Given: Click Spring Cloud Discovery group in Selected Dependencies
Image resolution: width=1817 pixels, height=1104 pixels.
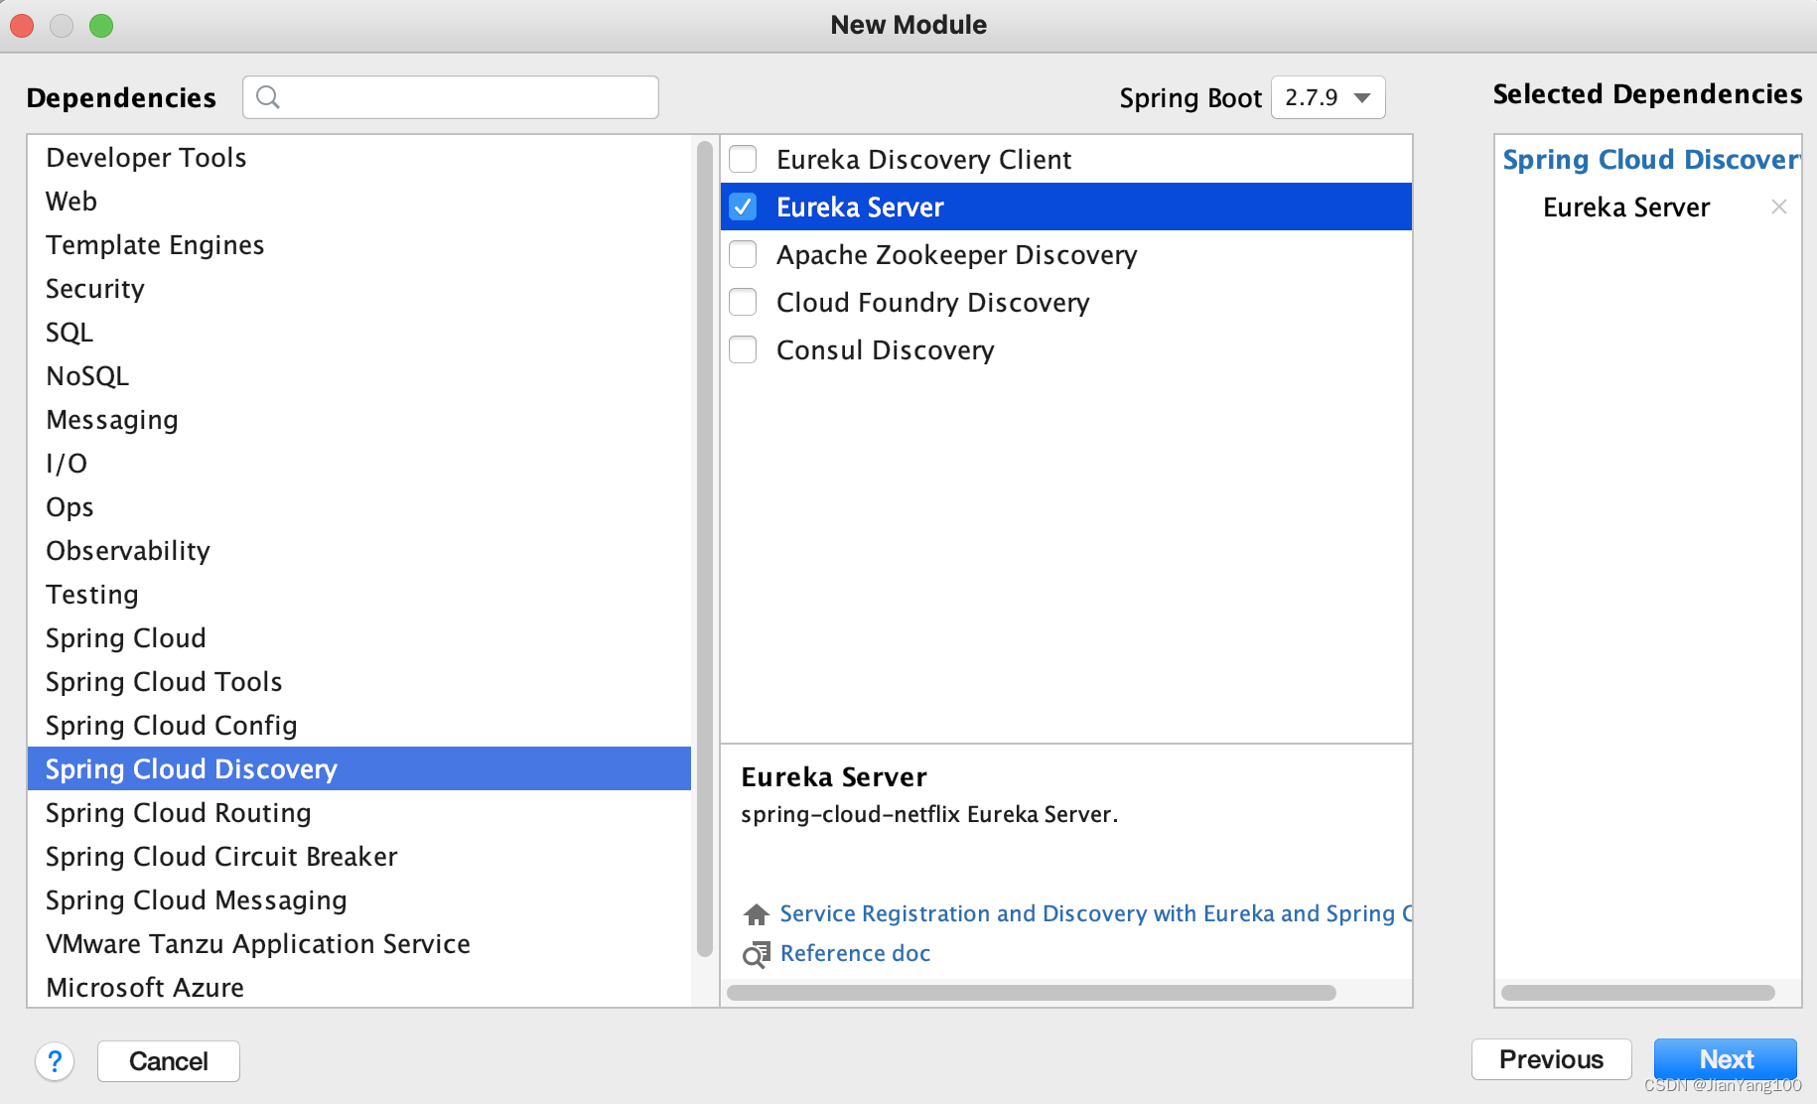Looking at the screenshot, I should pyautogui.click(x=1651, y=159).
